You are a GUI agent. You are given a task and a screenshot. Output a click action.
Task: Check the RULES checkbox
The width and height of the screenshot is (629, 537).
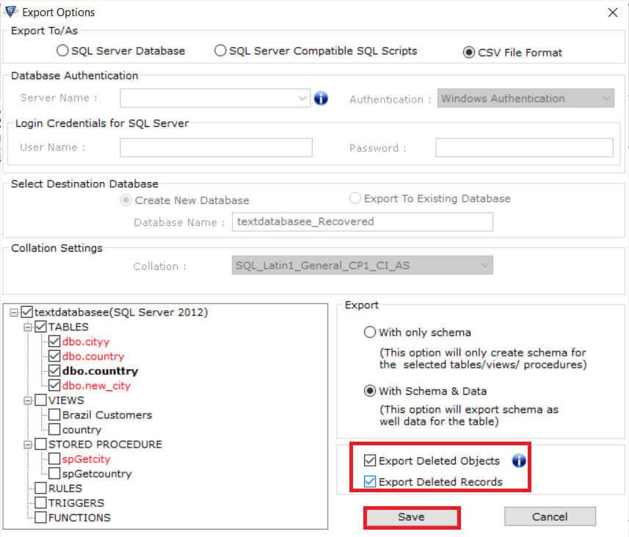(40, 488)
